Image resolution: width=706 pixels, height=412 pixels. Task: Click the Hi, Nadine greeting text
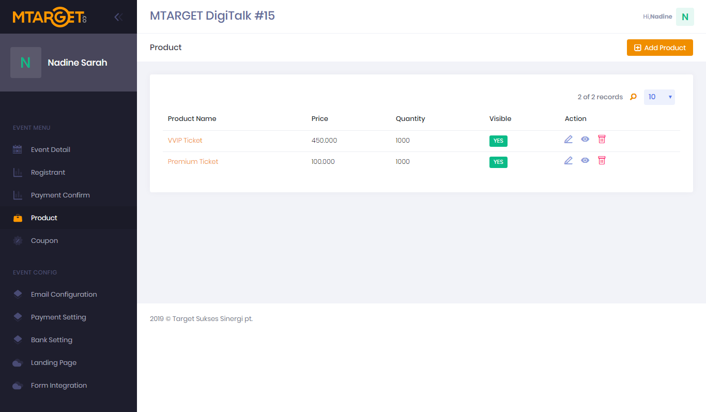click(657, 17)
